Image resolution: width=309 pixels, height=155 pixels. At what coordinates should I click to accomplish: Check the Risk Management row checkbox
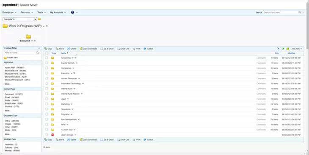47,120
